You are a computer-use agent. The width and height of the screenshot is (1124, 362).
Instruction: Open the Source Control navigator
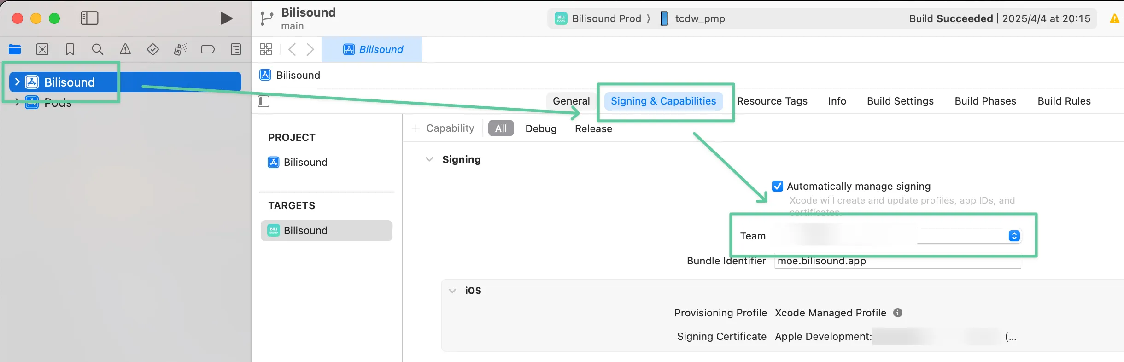[x=42, y=49]
